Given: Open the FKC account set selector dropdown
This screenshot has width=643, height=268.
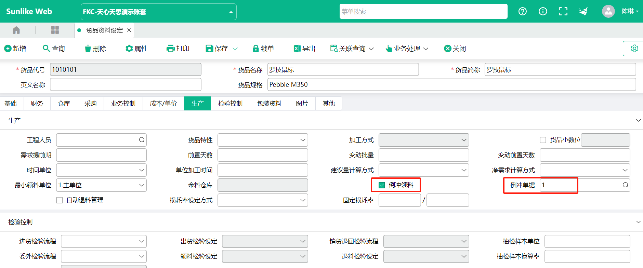Looking at the screenshot, I should (159, 12).
